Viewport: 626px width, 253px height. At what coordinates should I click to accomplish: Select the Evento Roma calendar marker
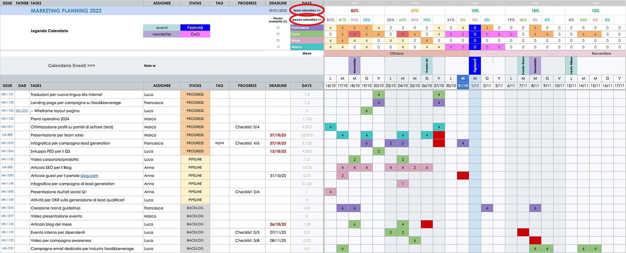523,65
